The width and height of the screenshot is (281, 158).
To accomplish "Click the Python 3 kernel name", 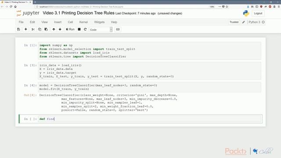I will point(254,22).
